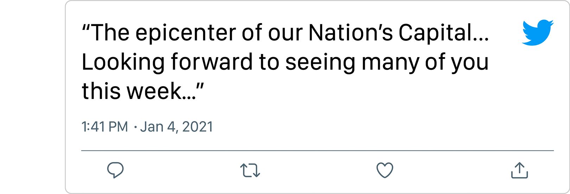Click the word "The" starting the tweet

point(110,33)
